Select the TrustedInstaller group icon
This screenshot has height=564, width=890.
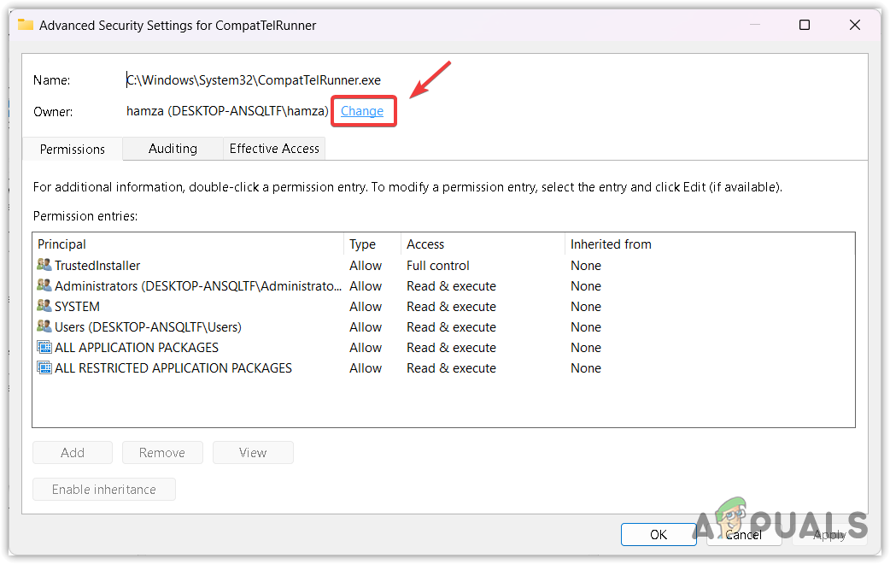(x=44, y=266)
